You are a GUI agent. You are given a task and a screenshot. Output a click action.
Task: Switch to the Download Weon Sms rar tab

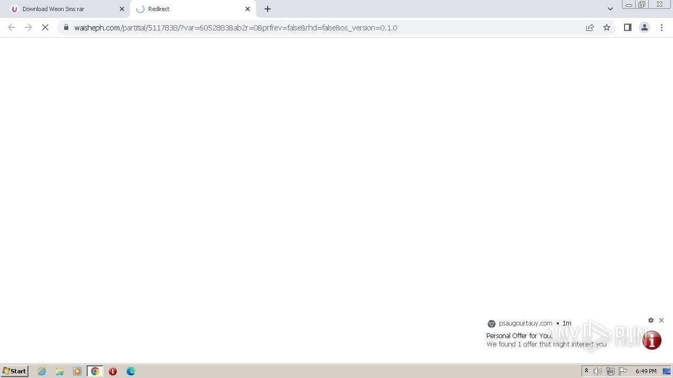click(65, 9)
